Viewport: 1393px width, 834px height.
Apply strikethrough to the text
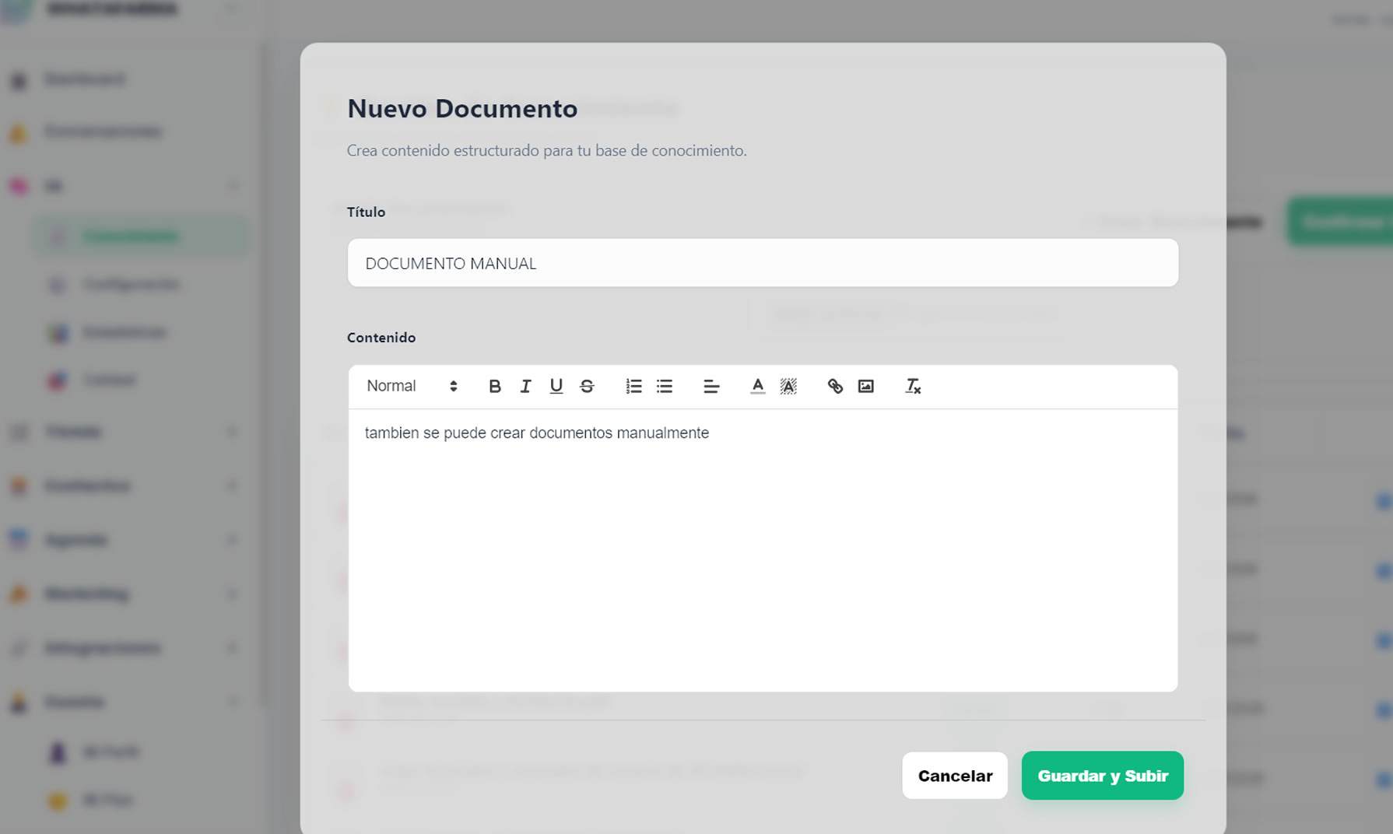[x=587, y=386]
